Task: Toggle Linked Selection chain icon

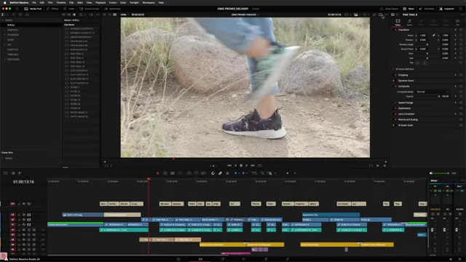Action: click(220, 173)
